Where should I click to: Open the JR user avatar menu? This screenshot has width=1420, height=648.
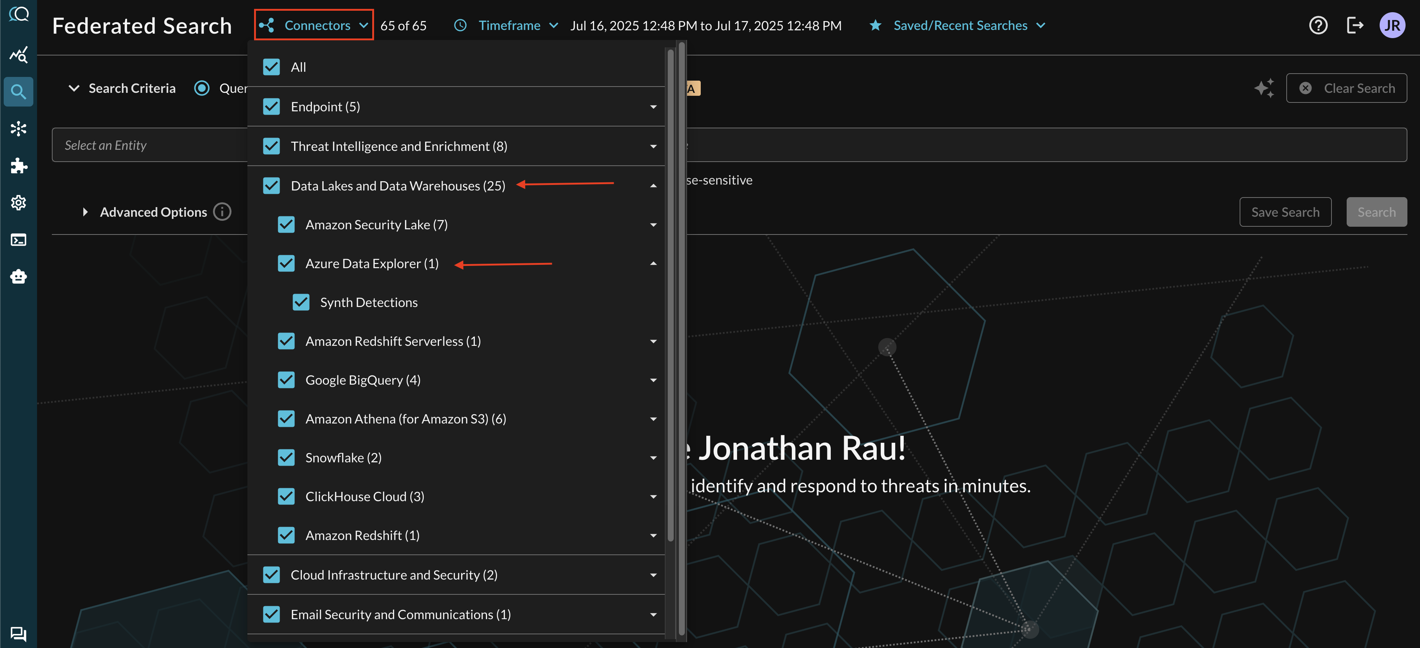(x=1392, y=25)
